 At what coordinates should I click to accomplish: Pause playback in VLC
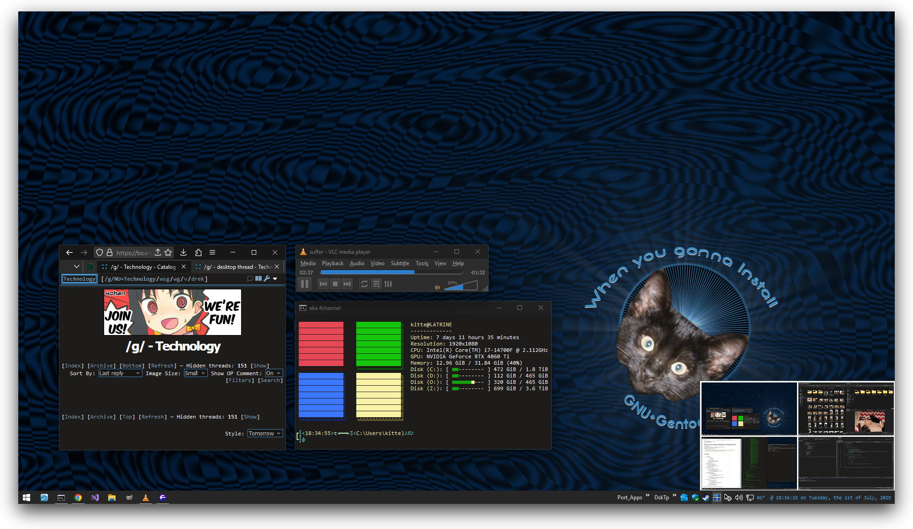[305, 284]
